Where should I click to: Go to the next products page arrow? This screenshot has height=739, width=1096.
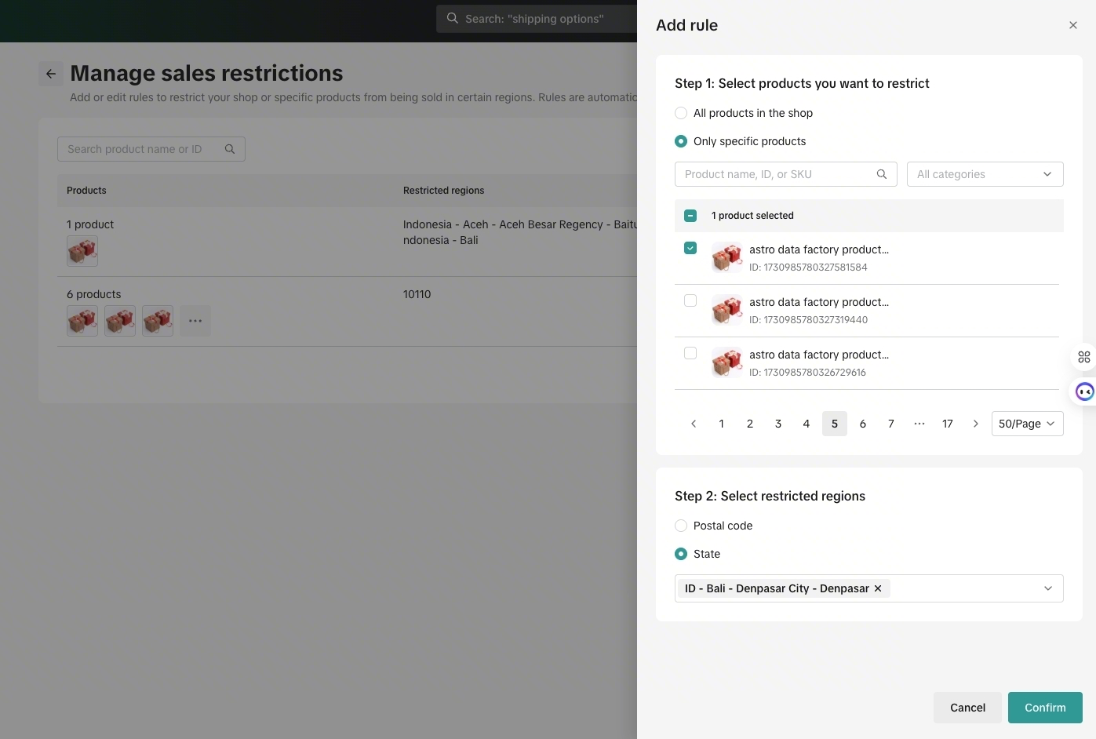(975, 424)
